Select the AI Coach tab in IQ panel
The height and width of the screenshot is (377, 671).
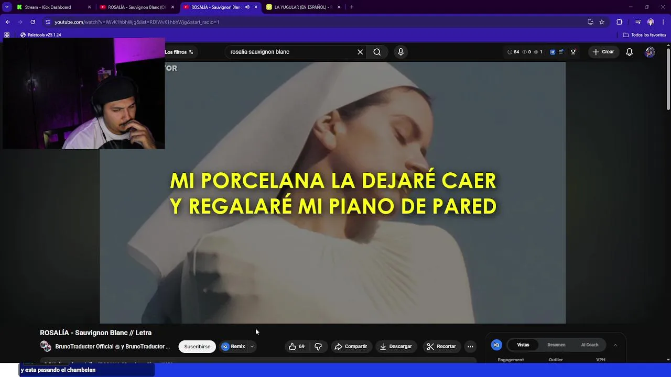pos(589,345)
